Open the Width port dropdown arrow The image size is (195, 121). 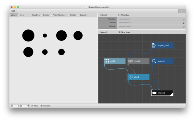point(184,23)
